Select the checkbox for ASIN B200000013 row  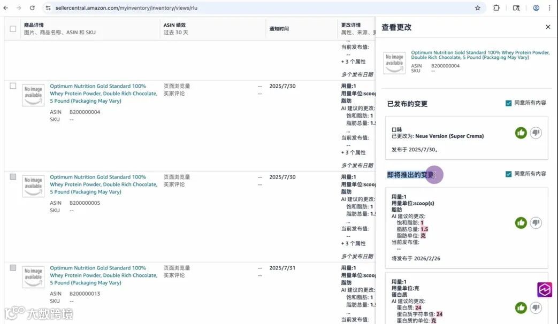pyautogui.click(x=13, y=267)
